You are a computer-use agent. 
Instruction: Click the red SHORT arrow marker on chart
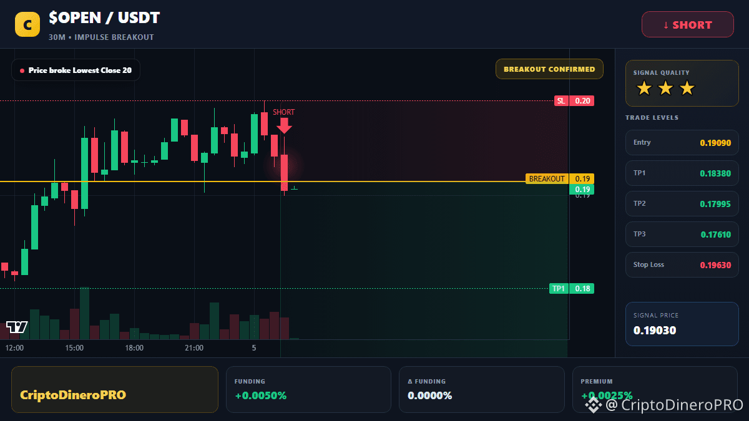pos(284,125)
